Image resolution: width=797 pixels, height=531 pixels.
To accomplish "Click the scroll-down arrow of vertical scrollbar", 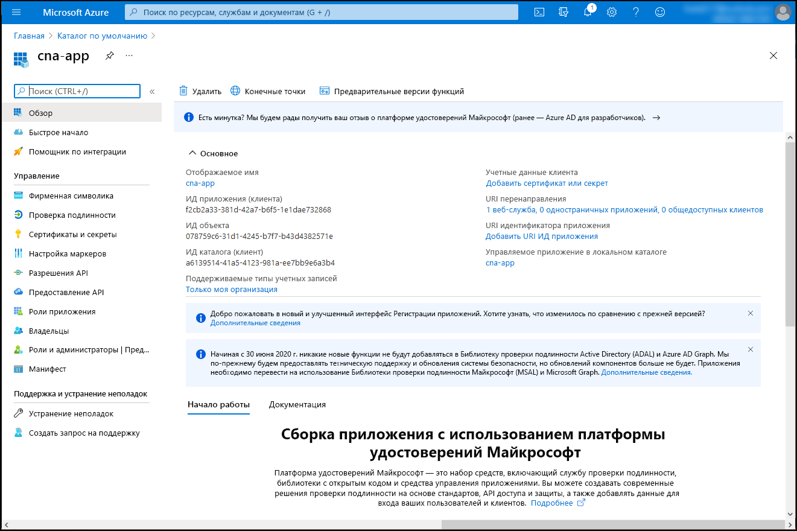I will [790, 514].
